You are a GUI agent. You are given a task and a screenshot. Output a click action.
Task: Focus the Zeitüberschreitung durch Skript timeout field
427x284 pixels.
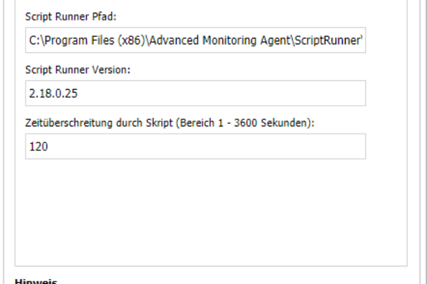point(195,146)
